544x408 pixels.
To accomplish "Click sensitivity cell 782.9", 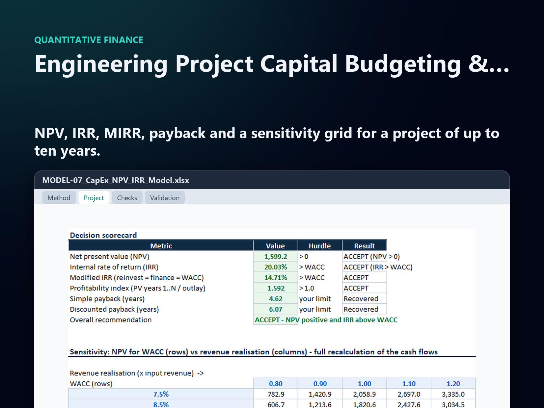I will pyautogui.click(x=276, y=394).
